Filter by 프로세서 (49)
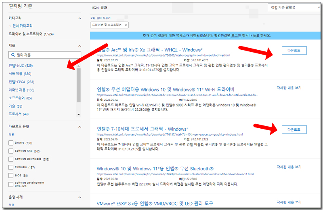Viewport: 323px width, 210px height. pyautogui.click(x=19, y=114)
